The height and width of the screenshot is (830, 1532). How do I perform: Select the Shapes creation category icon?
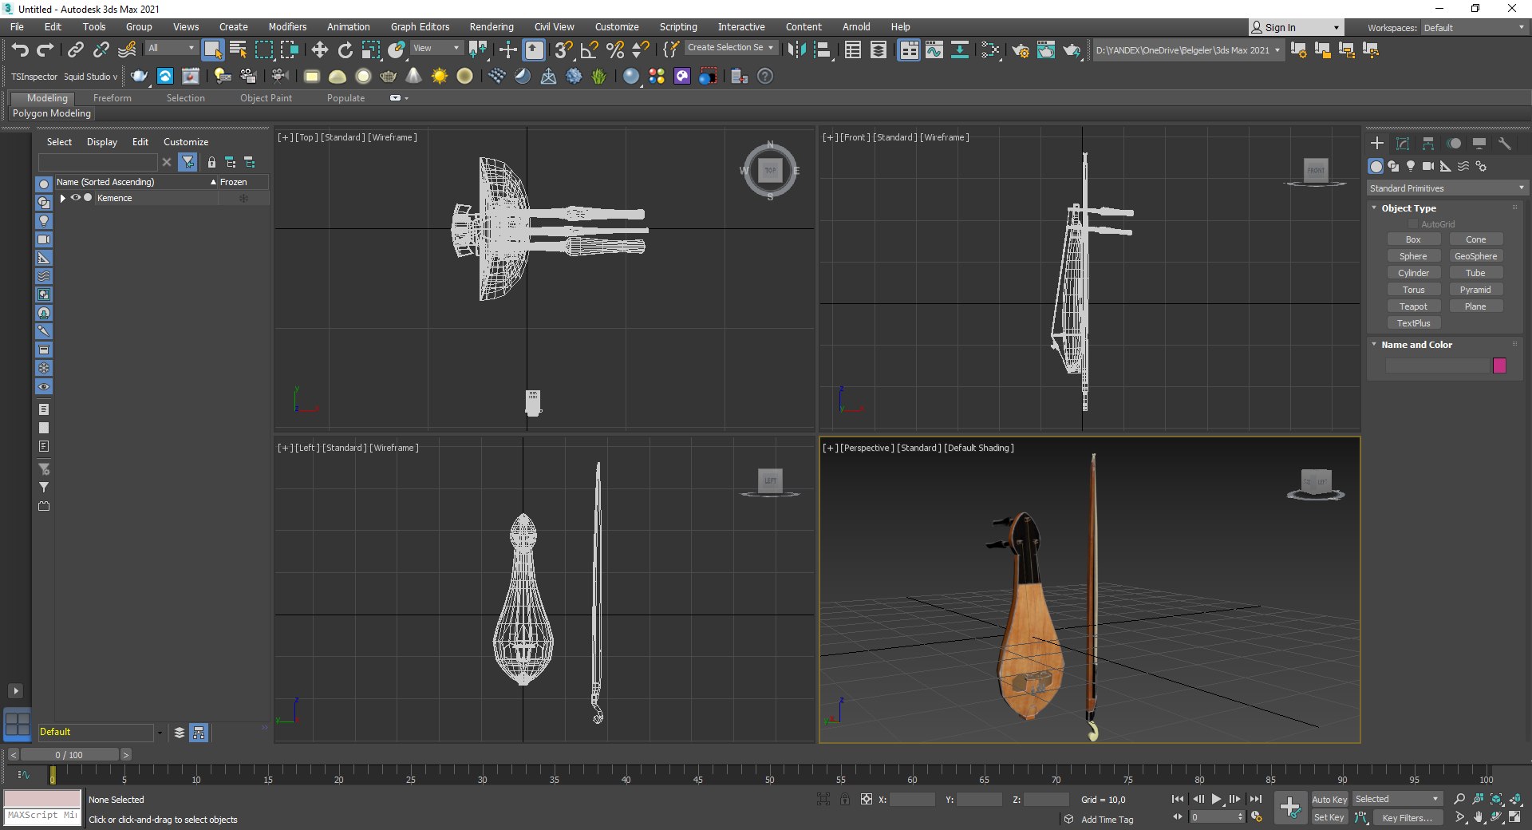[x=1393, y=166]
